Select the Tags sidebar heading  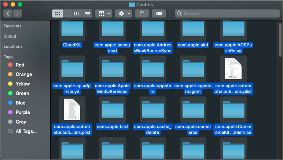coord(8,57)
